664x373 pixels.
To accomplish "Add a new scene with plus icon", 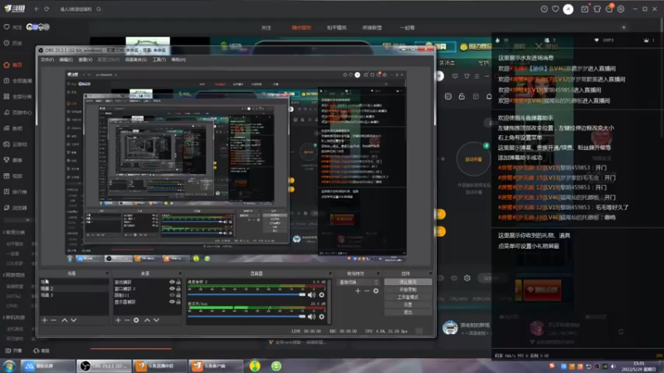I will coord(45,320).
